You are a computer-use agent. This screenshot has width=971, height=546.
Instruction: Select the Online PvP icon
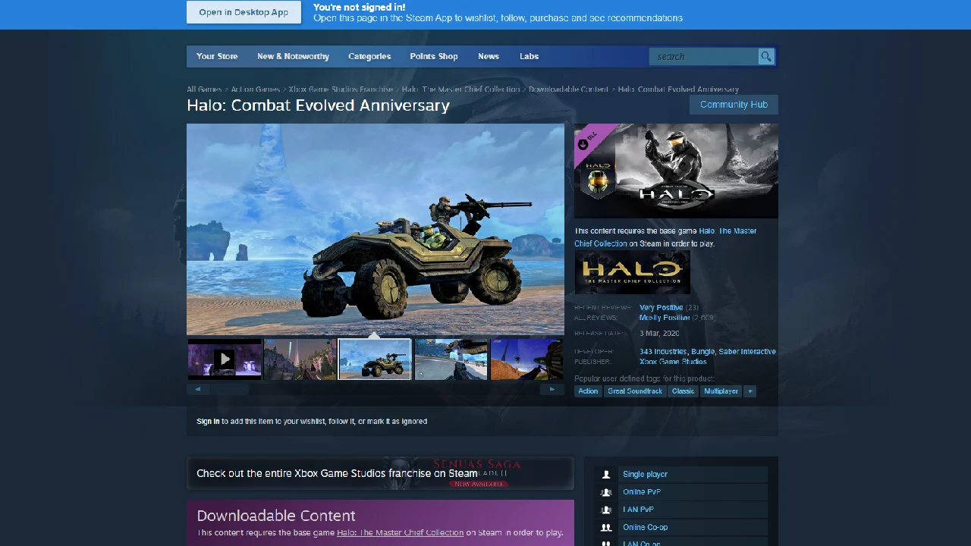[605, 491]
